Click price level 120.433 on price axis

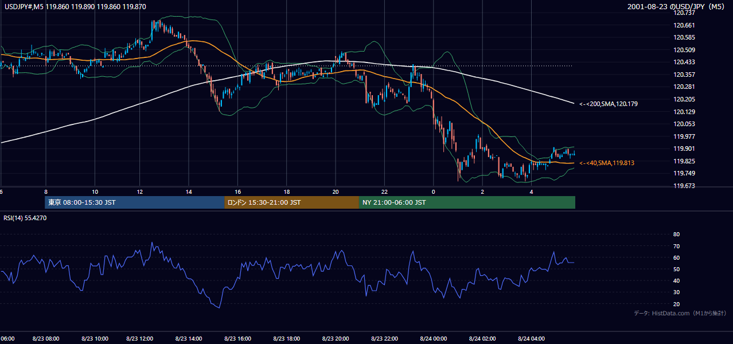click(684, 62)
